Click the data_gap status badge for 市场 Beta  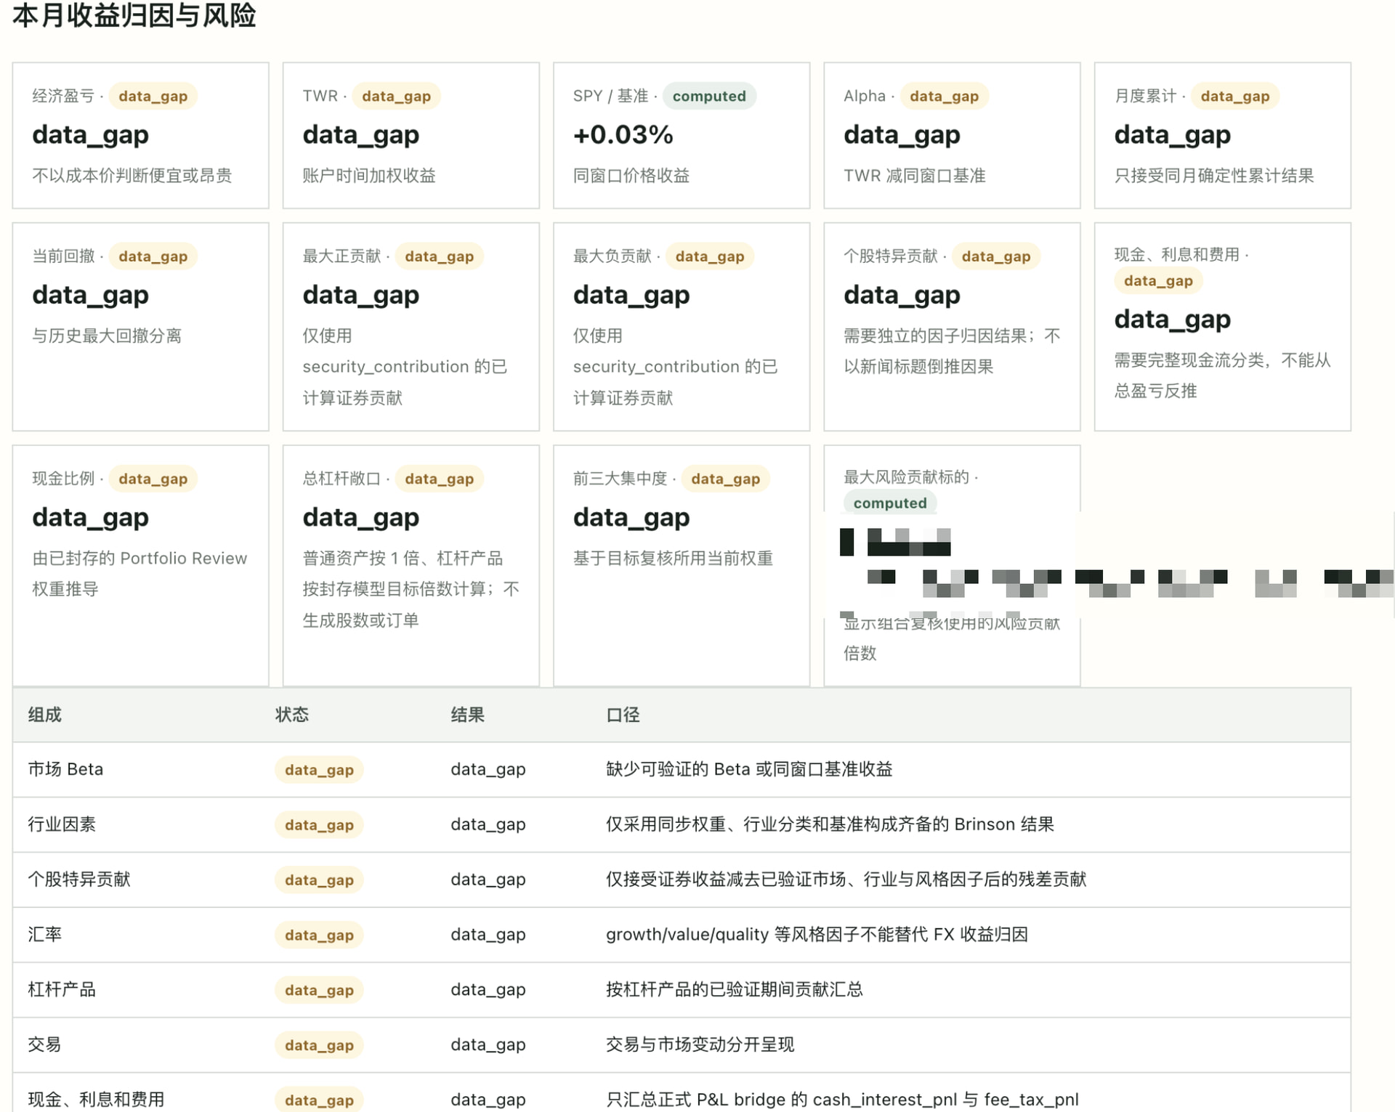(x=319, y=770)
